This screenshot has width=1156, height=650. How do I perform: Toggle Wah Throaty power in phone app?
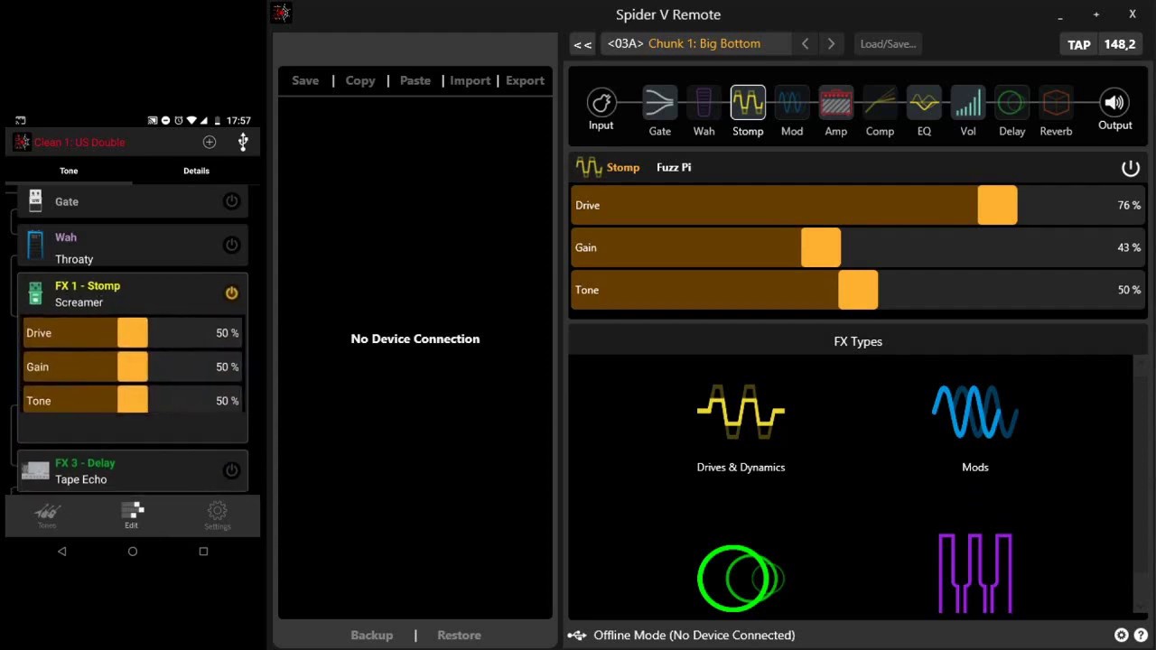231,245
